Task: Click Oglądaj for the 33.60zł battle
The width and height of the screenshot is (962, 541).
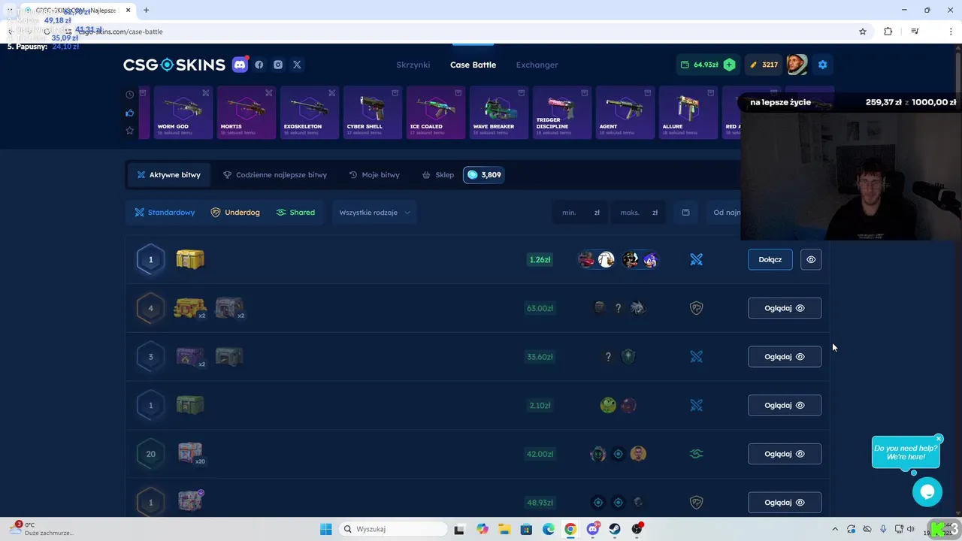Action: tap(784, 357)
